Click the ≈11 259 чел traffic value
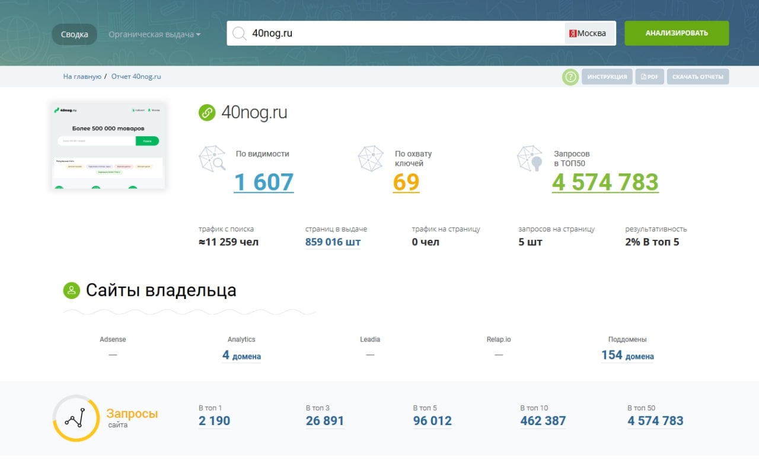The height and width of the screenshot is (460, 759). click(x=228, y=242)
